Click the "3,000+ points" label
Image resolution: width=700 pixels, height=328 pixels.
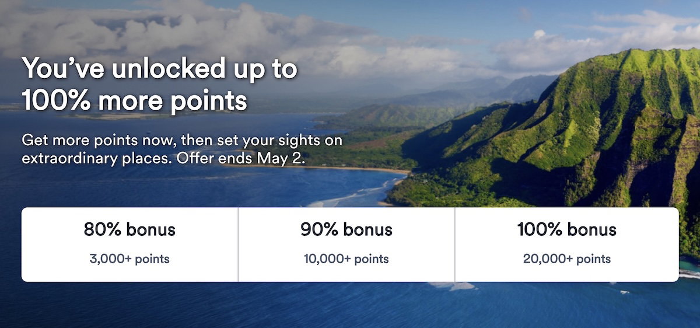point(129,259)
